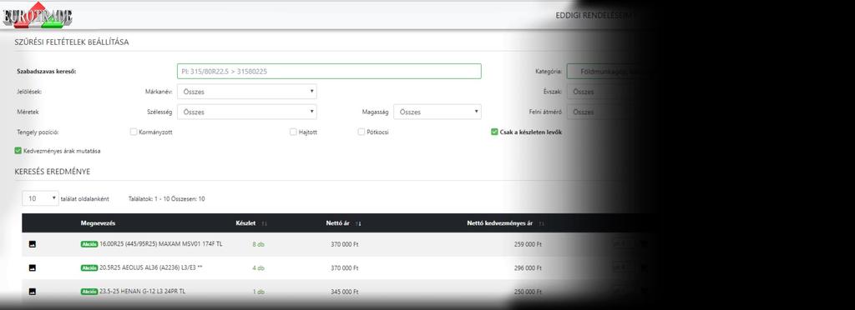Image resolution: width=855 pixels, height=310 pixels.
Task: Change the results per page dropdown
Action: point(40,198)
